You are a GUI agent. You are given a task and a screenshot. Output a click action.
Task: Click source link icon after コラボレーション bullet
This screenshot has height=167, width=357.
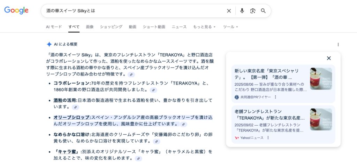(153, 90)
